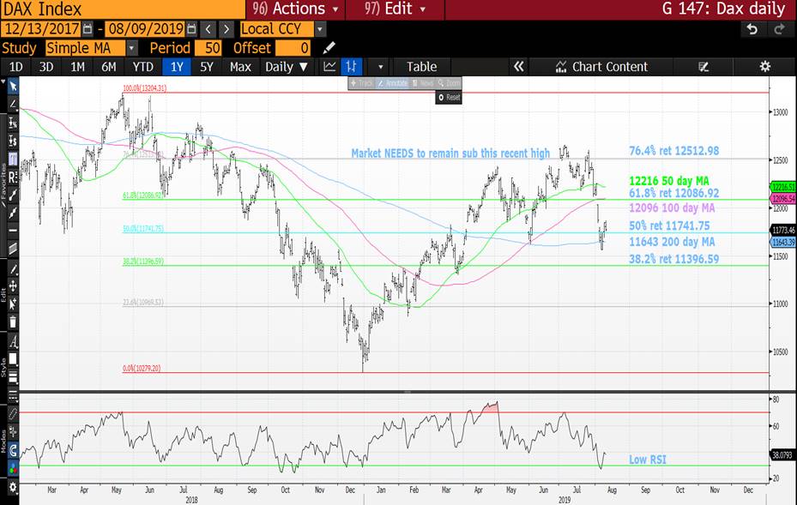Choose the percent change measure tool
797x505 pixels.
13,123
